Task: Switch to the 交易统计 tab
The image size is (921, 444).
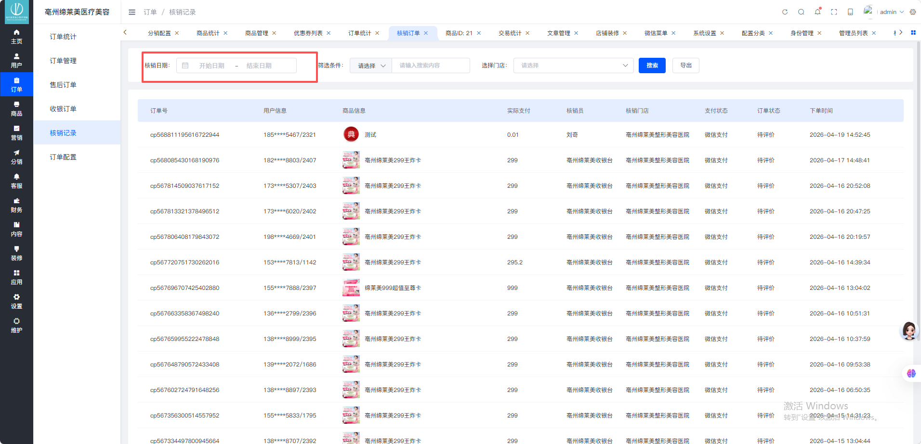Action: point(510,33)
